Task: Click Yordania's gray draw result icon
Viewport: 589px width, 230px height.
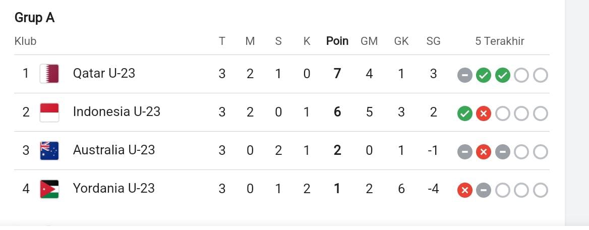Action: 483,191
